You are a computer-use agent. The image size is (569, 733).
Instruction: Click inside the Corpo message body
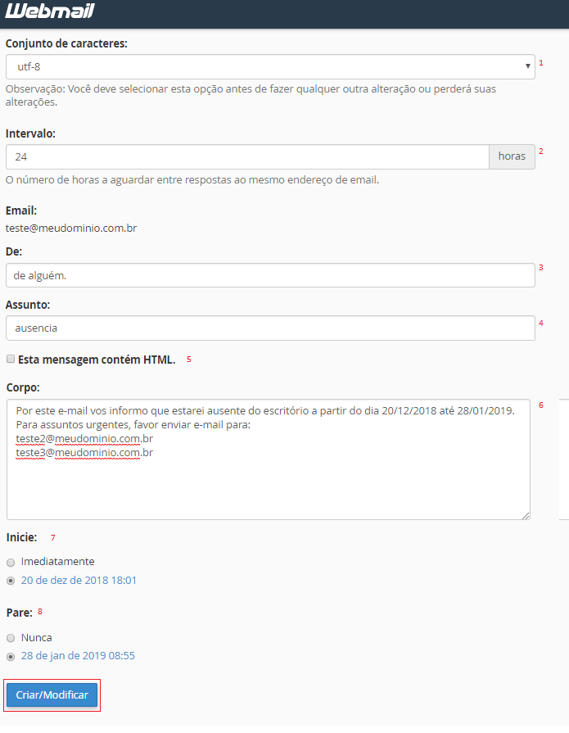click(268, 483)
